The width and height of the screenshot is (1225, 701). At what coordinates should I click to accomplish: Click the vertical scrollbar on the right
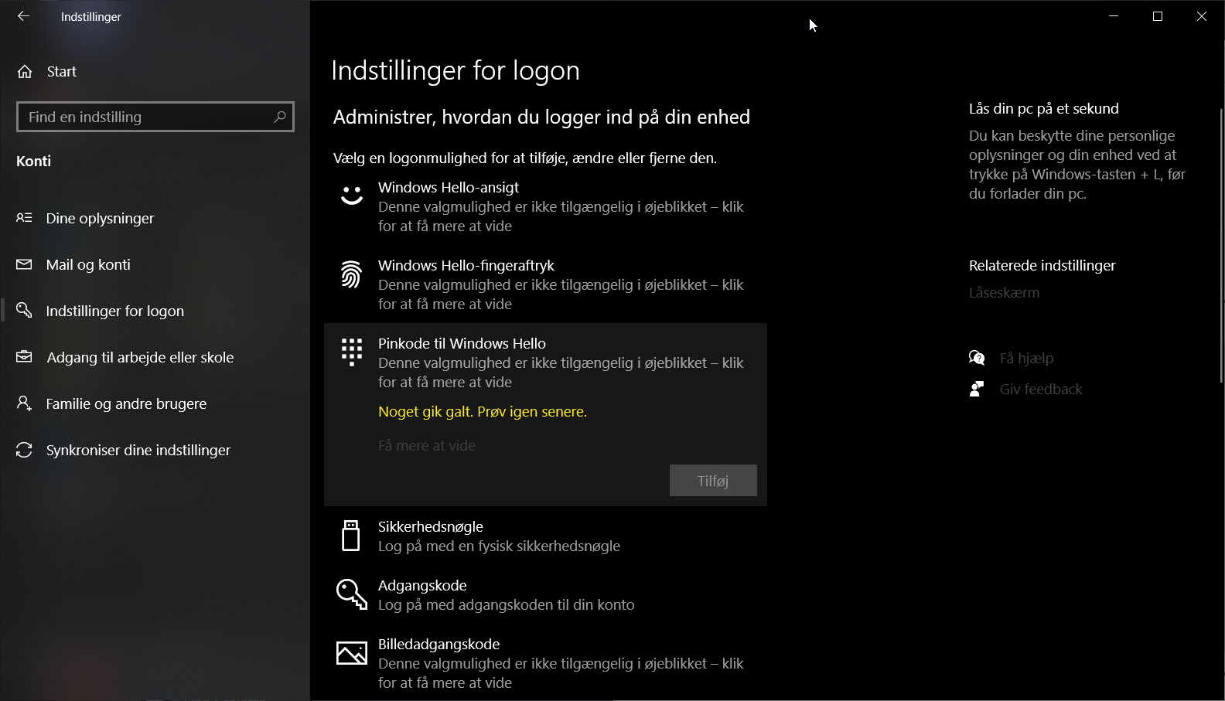1221,247
